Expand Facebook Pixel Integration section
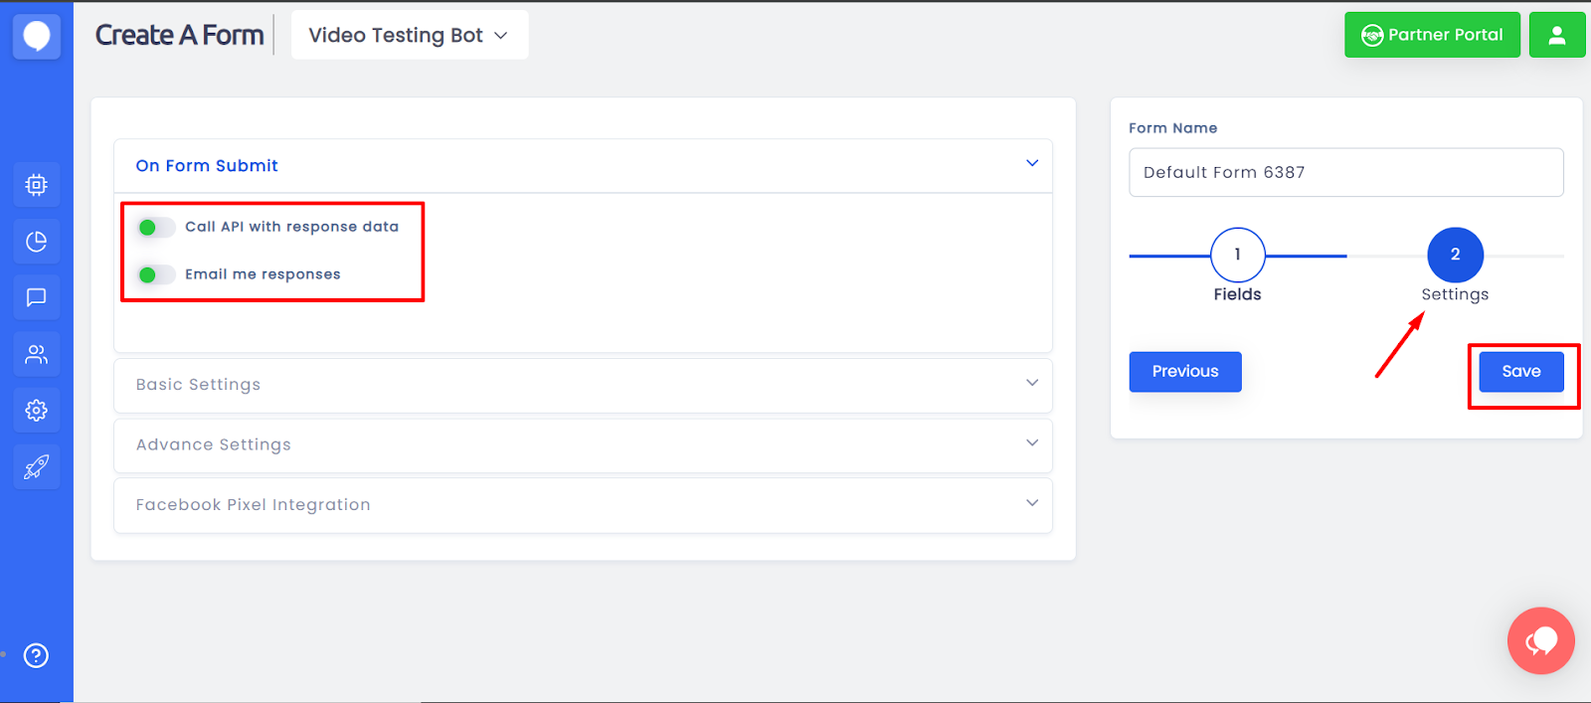 point(583,505)
